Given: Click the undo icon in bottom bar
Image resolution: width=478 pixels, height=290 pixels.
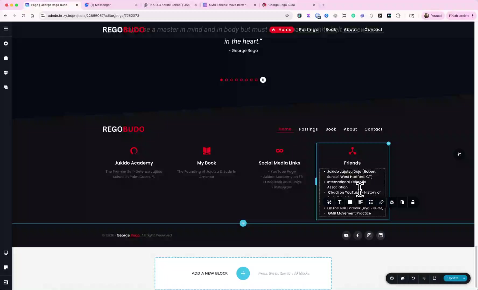Looking at the screenshot, I should coord(413,278).
